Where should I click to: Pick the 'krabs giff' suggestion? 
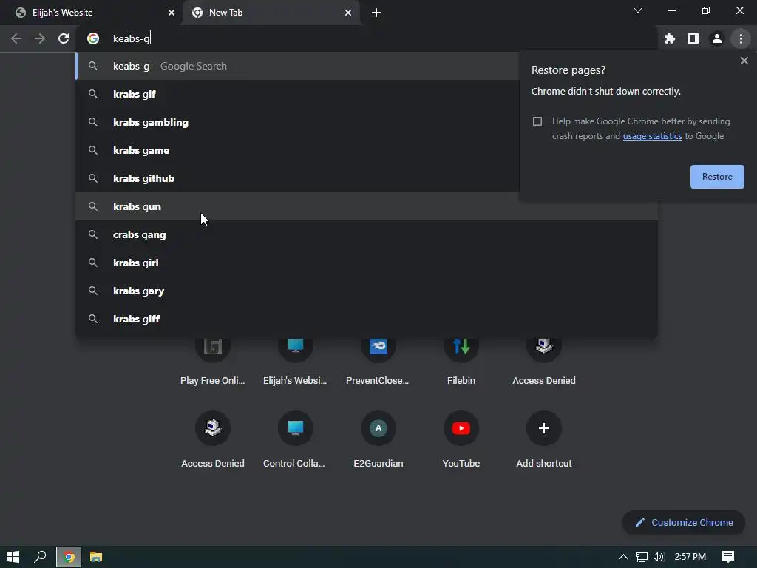[367, 319]
